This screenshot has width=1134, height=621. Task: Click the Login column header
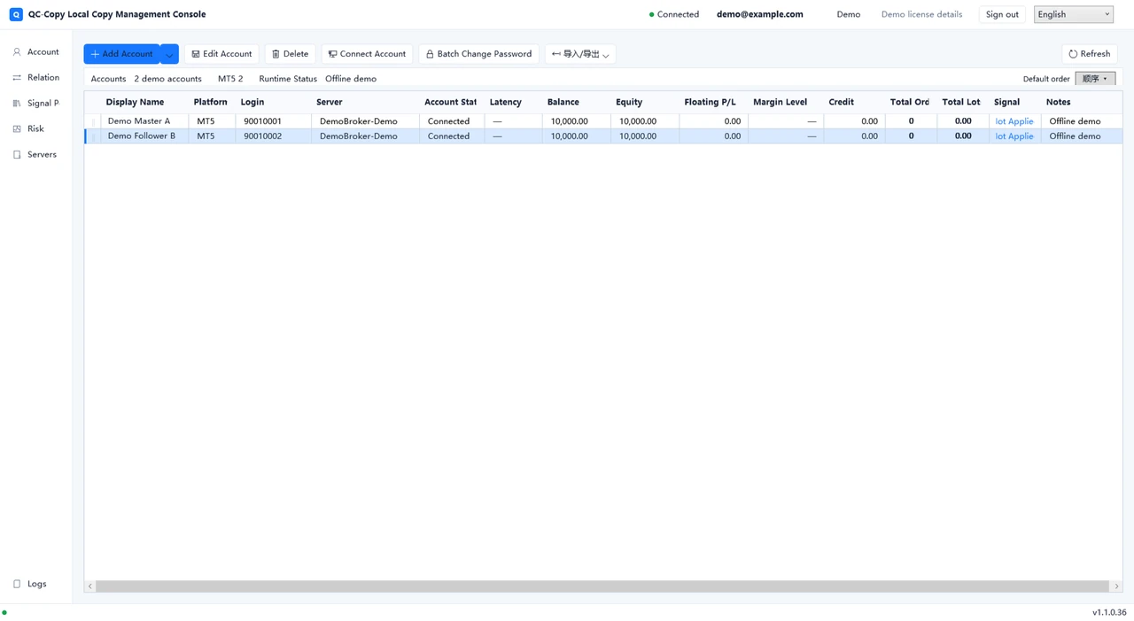click(252, 102)
